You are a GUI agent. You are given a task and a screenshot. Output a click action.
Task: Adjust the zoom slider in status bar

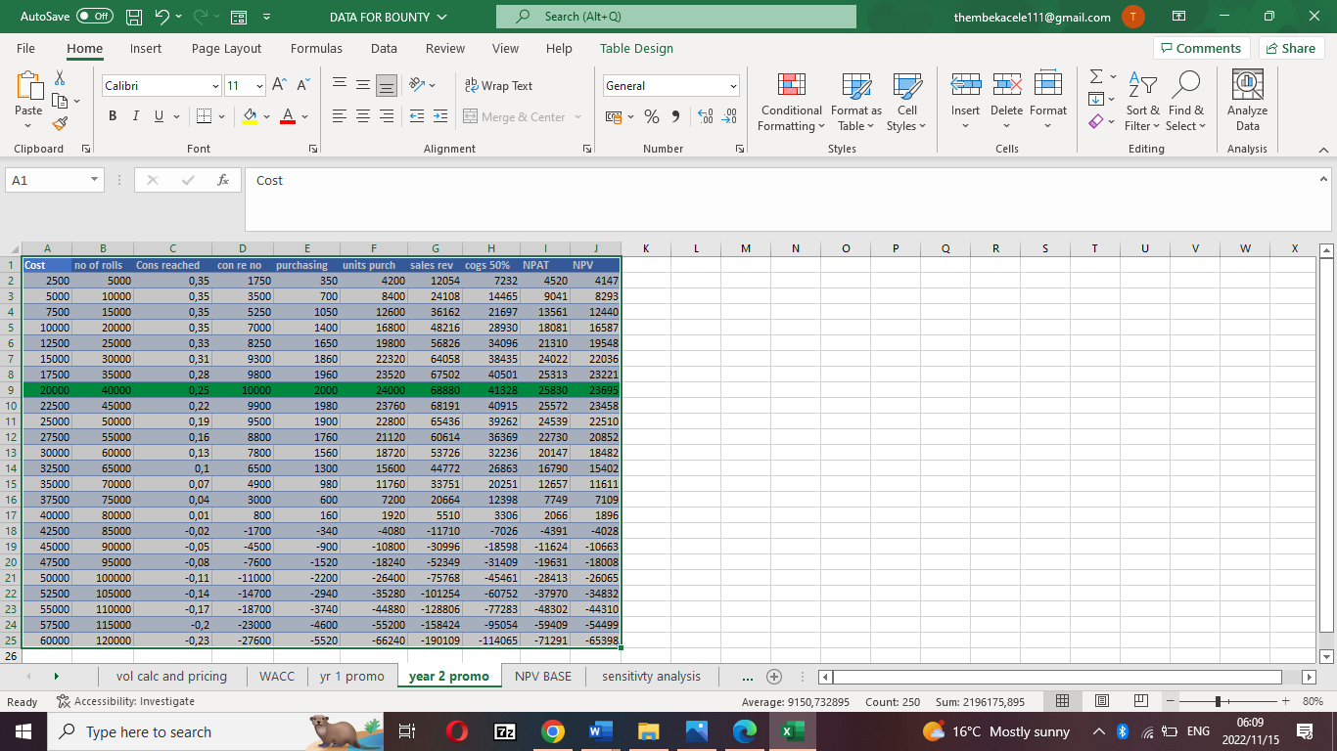pos(1218,701)
